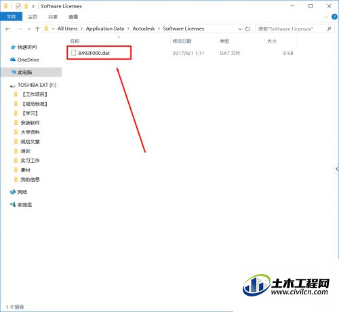Click the quick access star icon

(x=13, y=47)
